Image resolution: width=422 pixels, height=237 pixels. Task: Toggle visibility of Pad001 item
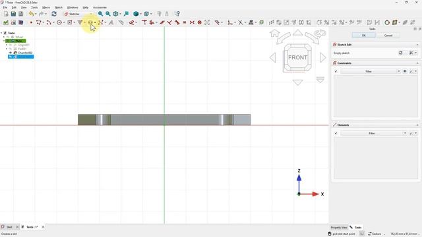click(11, 49)
